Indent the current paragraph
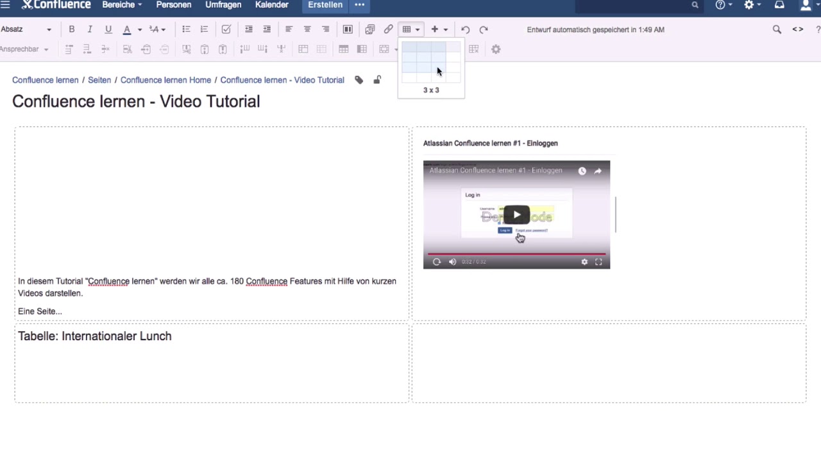The image size is (821, 462). tap(267, 30)
